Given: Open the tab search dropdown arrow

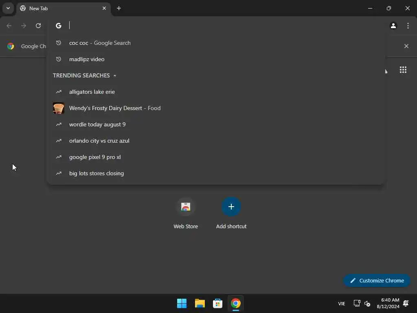Looking at the screenshot, I should (8, 8).
